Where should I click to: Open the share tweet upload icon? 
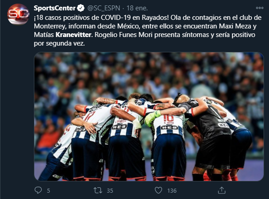coord(222,190)
